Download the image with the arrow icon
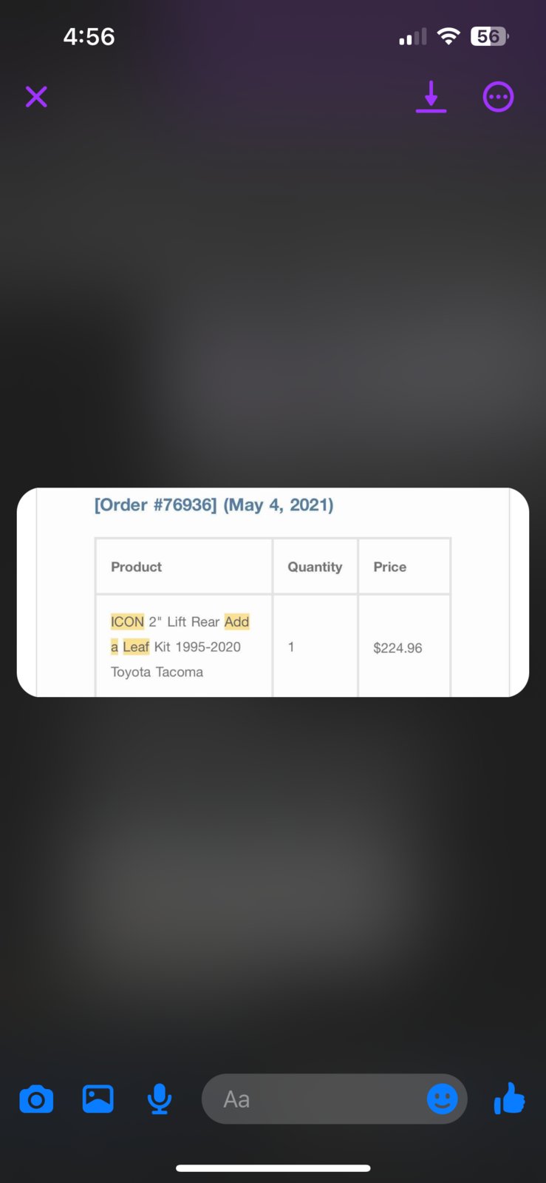546x1183 pixels. (x=431, y=97)
